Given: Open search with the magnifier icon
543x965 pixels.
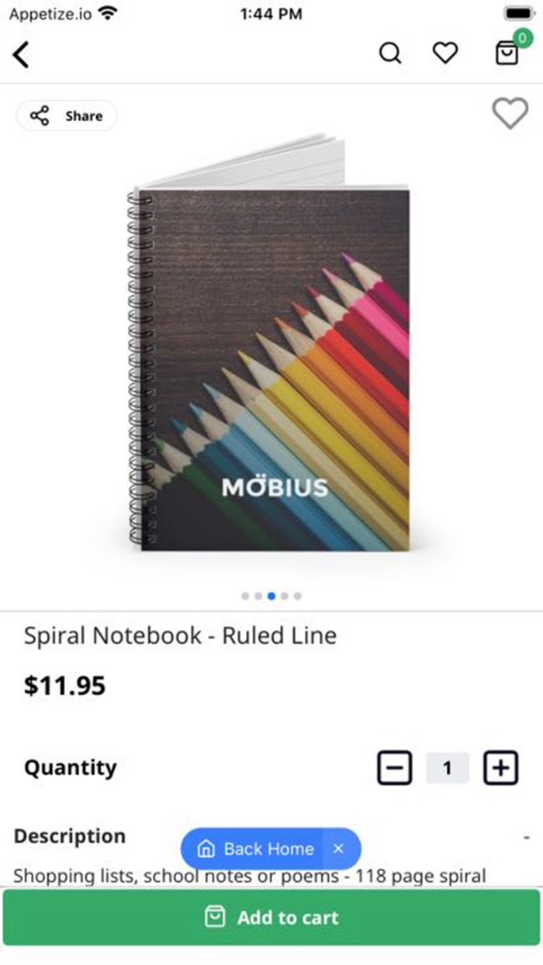Looking at the screenshot, I should click(390, 54).
